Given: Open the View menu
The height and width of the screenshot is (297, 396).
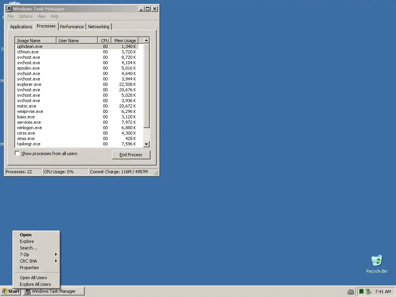Looking at the screenshot, I should click(41, 16).
